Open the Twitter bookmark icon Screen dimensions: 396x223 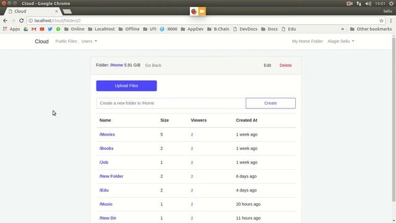coord(50,29)
